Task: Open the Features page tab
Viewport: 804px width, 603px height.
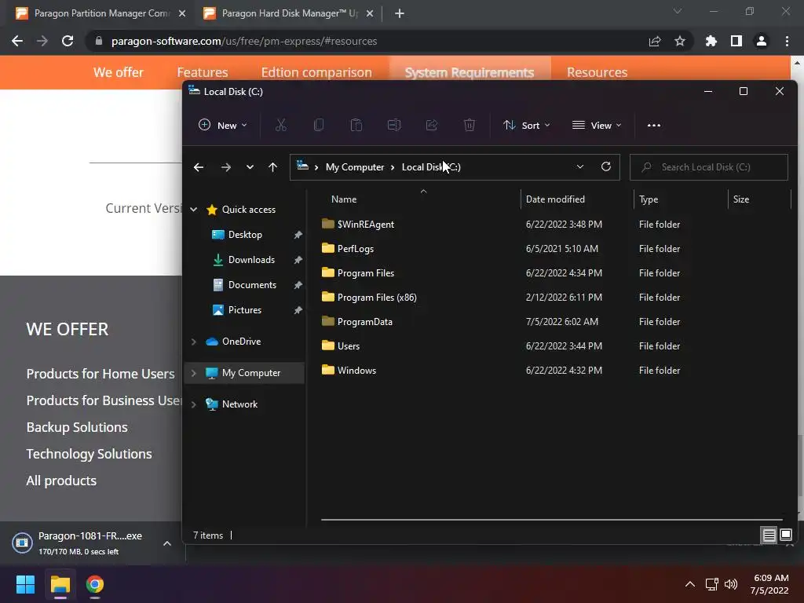Action: click(203, 72)
